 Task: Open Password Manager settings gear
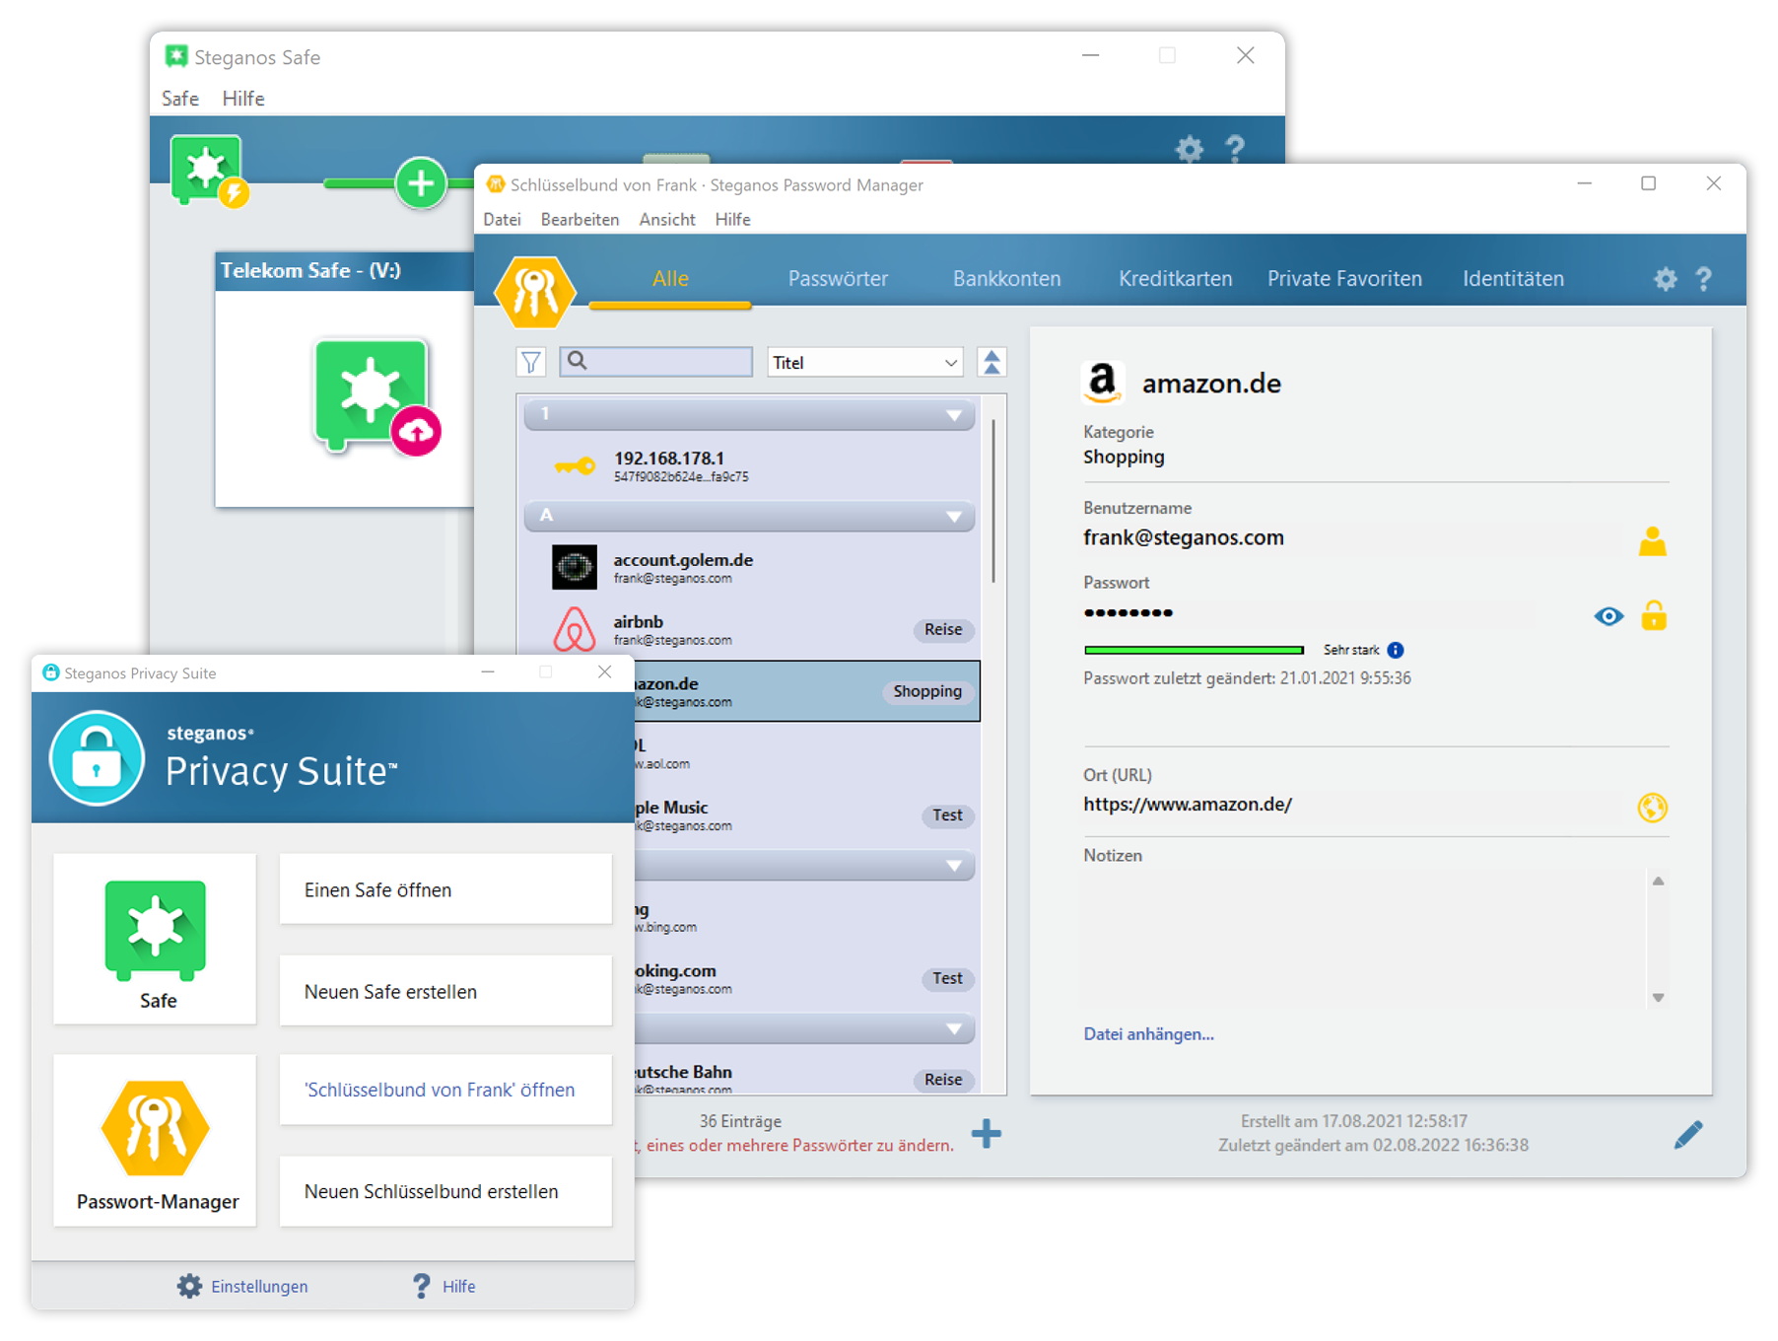click(1665, 279)
